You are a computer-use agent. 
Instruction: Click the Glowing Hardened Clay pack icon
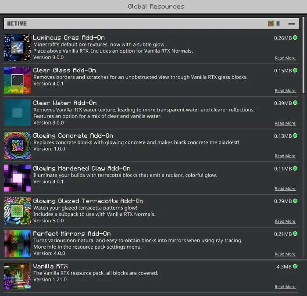(17, 178)
